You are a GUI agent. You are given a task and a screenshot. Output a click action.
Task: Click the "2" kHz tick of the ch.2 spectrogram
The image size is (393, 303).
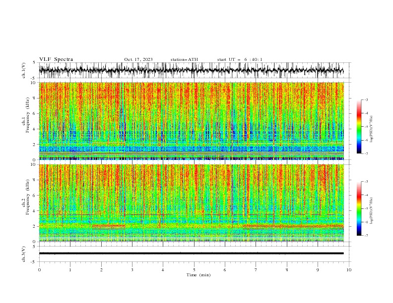click(x=35, y=226)
